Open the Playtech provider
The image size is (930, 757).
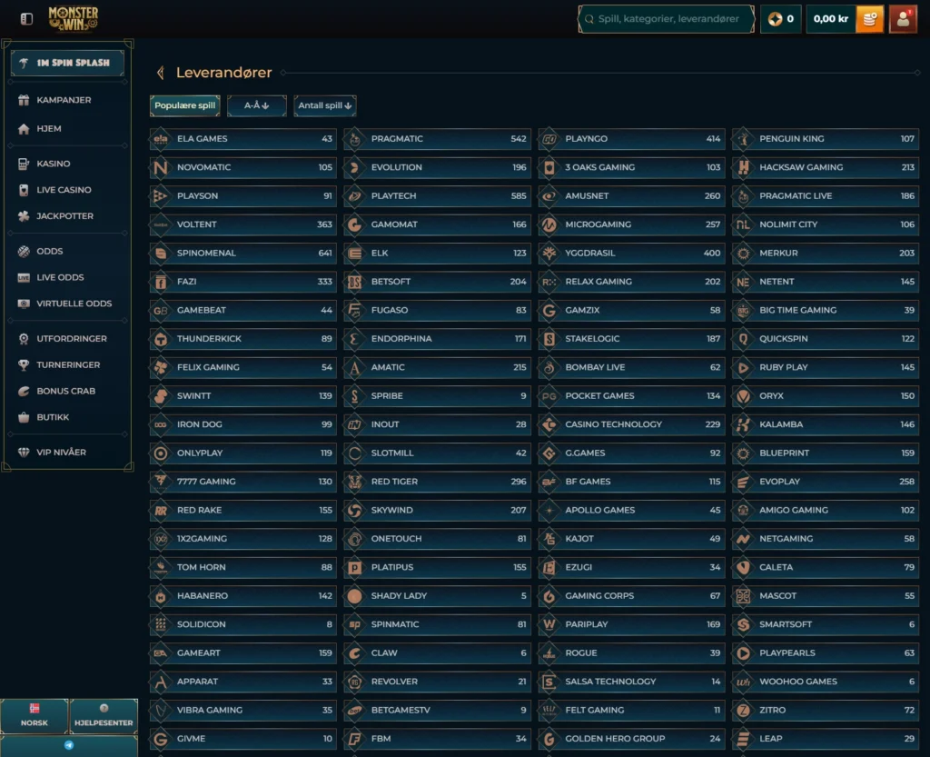click(x=437, y=195)
